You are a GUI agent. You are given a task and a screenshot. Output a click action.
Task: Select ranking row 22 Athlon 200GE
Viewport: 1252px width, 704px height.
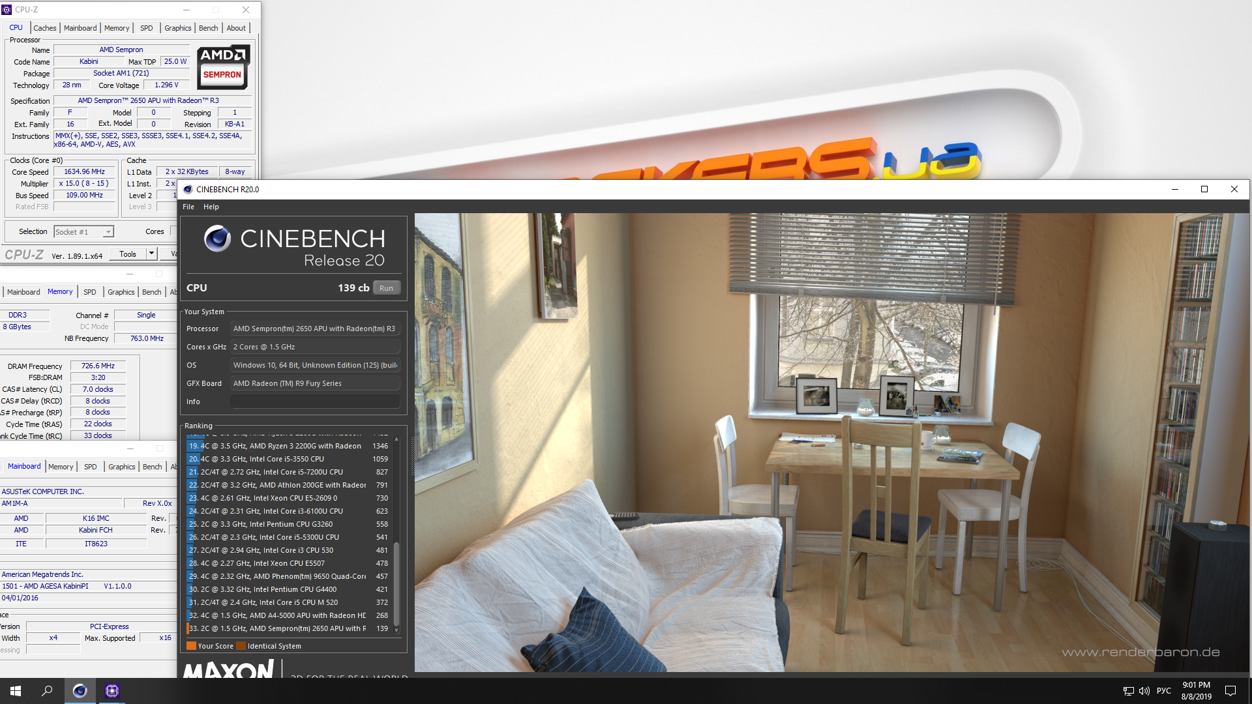pyautogui.click(x=289, y=485)
